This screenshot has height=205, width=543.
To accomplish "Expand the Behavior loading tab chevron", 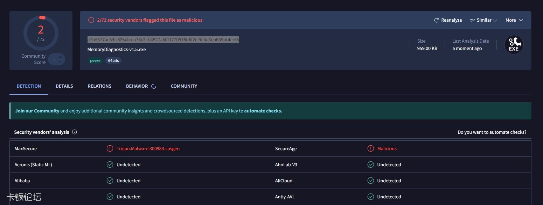I will point(154,86).
